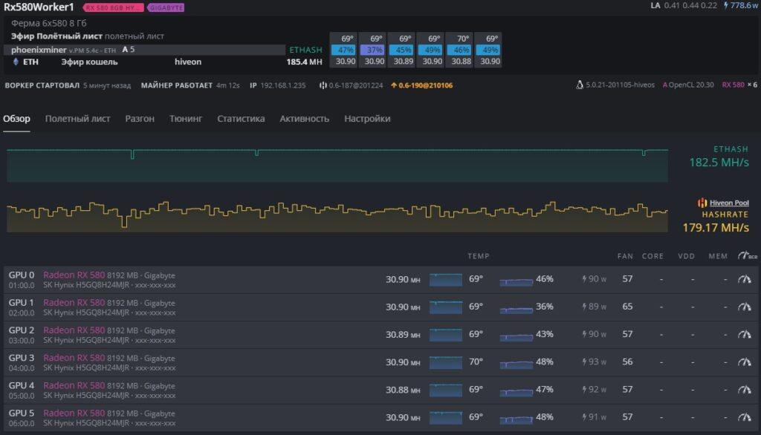Viewport: 761px width, 435px height.
Task: Click the 36% fan value of GPU 1
Action: (545, 307)
